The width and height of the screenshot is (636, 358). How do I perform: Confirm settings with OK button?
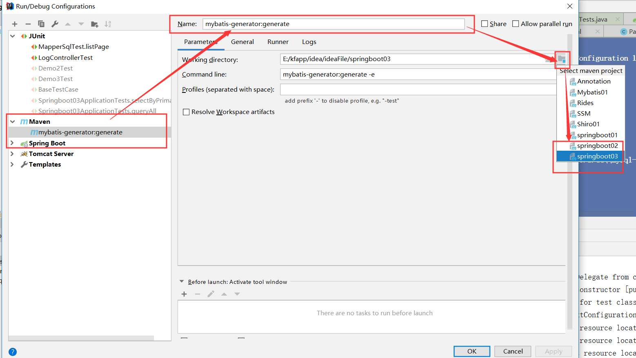(471, 351)
